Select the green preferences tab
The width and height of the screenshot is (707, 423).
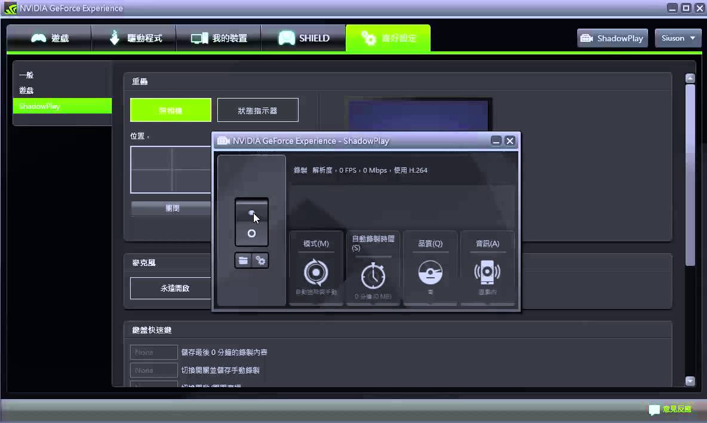[x=388, y=38]
